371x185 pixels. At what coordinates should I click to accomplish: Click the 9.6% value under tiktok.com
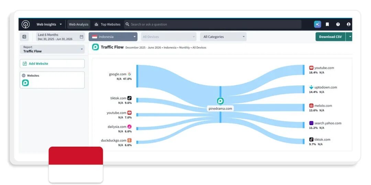(128, 103)
